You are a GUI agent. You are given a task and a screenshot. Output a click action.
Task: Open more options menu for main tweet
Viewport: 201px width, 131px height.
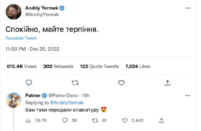tap(188, 8)
